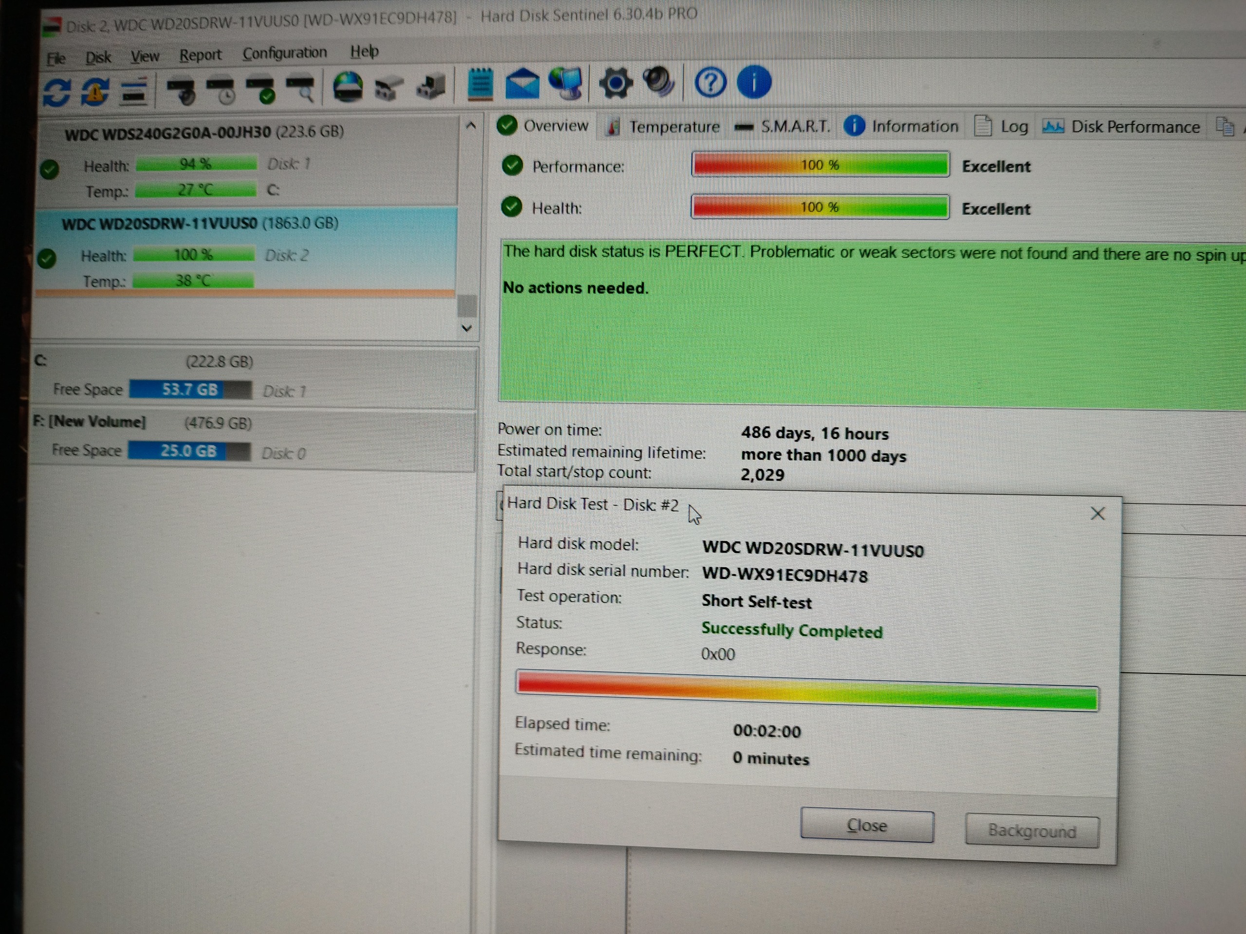Click the disk list scrollbar thumb
Image resolution: width=1246 pixels, height=934 pixels.
click(467, 305)
